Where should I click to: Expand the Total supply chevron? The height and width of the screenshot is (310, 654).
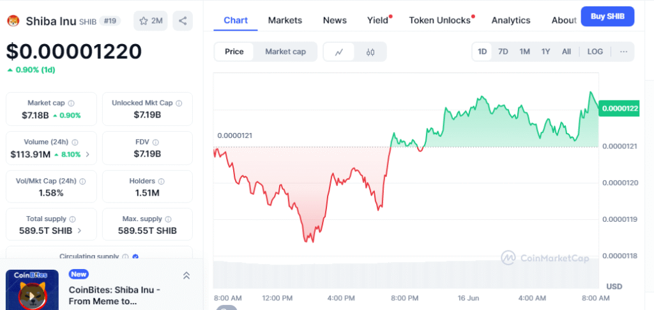coord(80,231)
